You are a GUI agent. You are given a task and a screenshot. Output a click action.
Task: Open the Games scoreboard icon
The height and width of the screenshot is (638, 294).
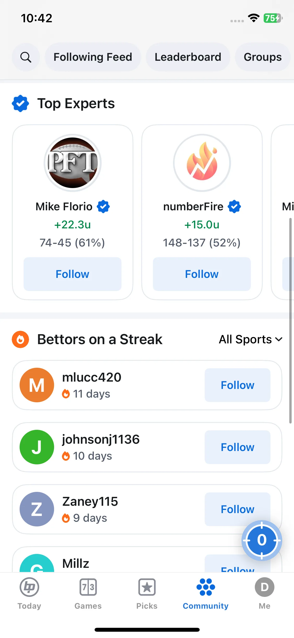[x=88, y=587]
